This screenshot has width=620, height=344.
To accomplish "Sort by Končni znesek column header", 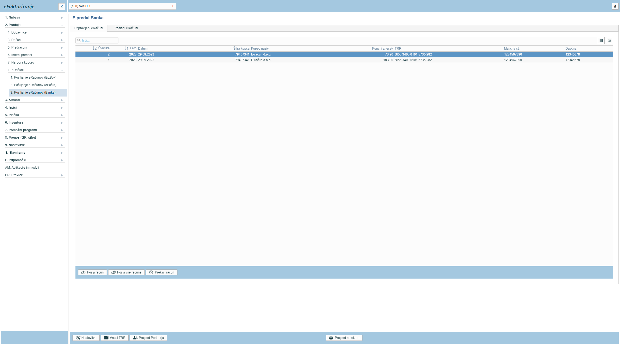I will [x=382, y=49].
